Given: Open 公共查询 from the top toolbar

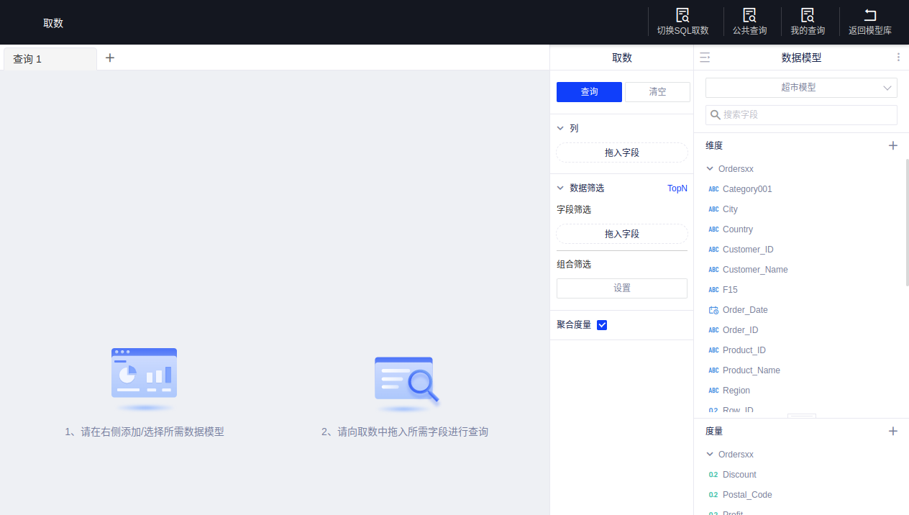Looking at the screenshot, I should tap(749, 15).
